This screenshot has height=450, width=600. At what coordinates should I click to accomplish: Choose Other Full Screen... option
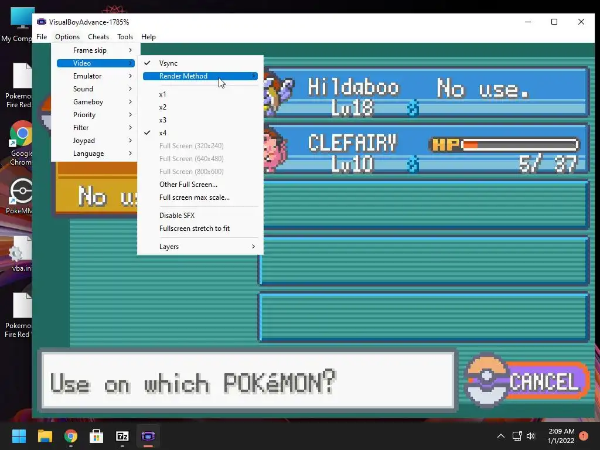tap(200, 185)
